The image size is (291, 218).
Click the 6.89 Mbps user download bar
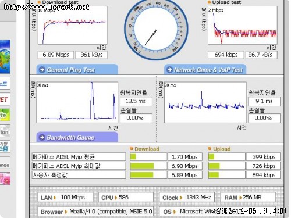point(148,175)
